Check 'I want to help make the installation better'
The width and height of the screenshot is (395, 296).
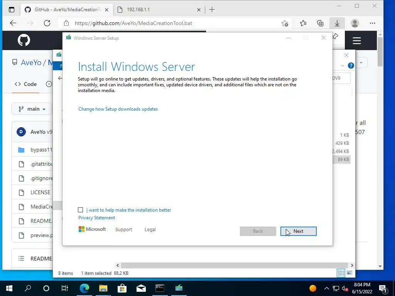pyautogui.click(x=80, y=210)
